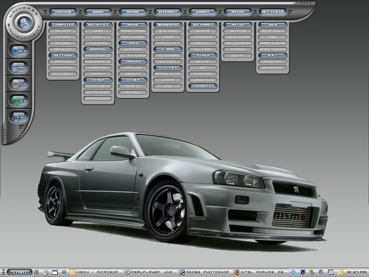Screen dimensions: 369x277
Task: Expand the FAVORITES header under Games
Action: point(203,86)
